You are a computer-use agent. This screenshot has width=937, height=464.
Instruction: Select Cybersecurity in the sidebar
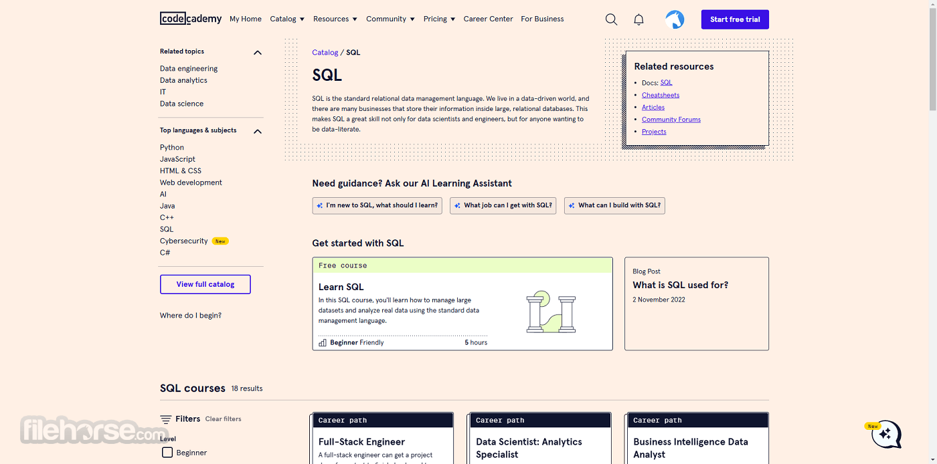coord(183,241)
